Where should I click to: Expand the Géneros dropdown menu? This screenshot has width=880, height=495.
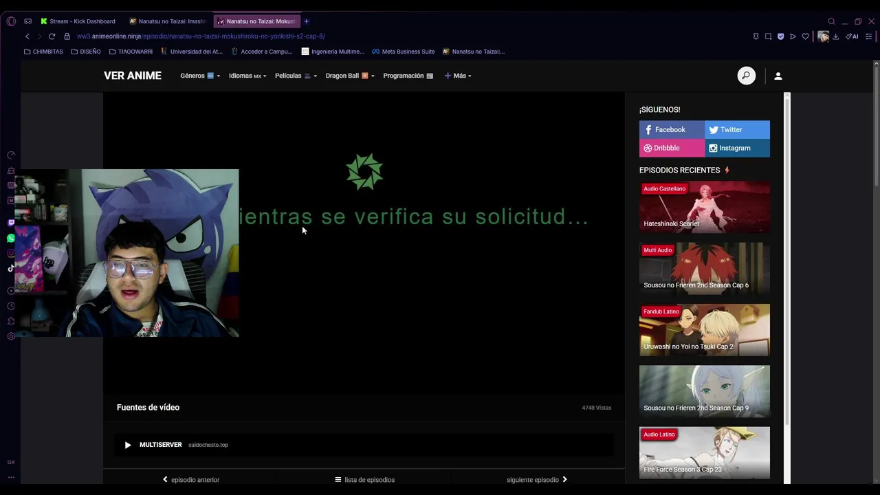(200, 76)
